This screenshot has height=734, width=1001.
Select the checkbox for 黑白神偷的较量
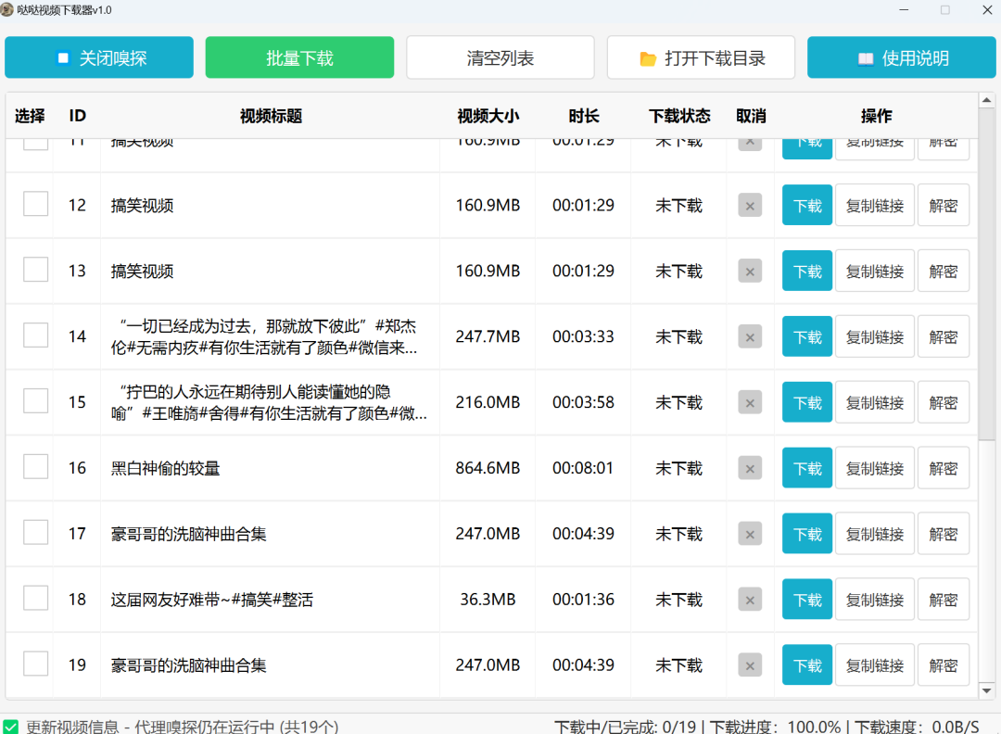coord(36,467)
